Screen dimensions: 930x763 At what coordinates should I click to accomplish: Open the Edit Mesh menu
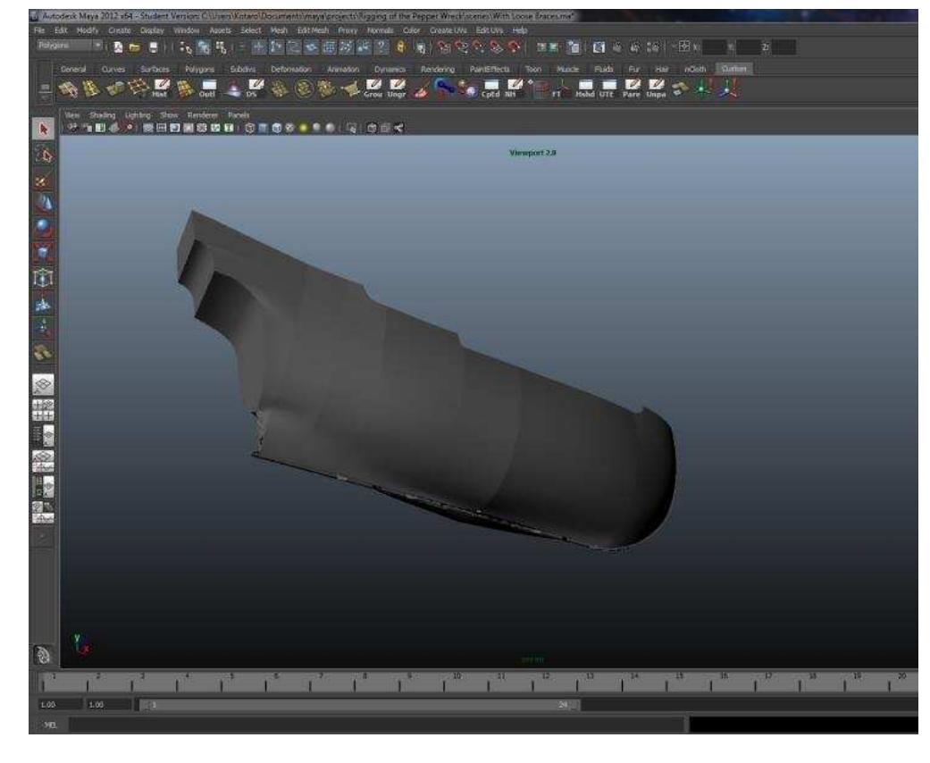(313, 29)
